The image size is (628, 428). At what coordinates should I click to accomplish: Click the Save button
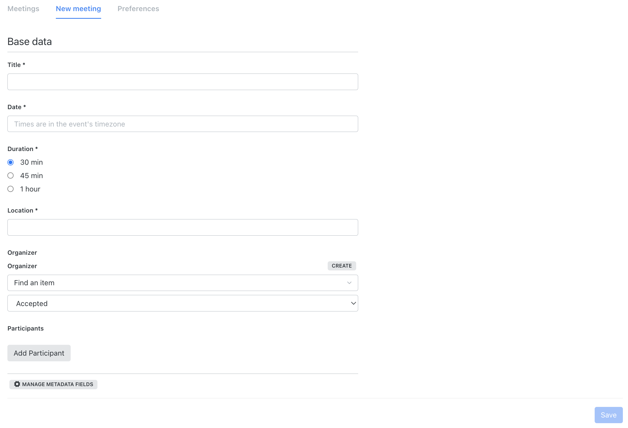point(609,415)
